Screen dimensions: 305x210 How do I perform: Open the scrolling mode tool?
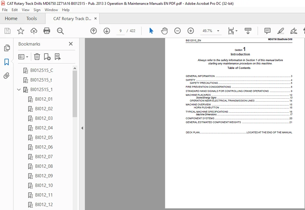pos(248,31)
